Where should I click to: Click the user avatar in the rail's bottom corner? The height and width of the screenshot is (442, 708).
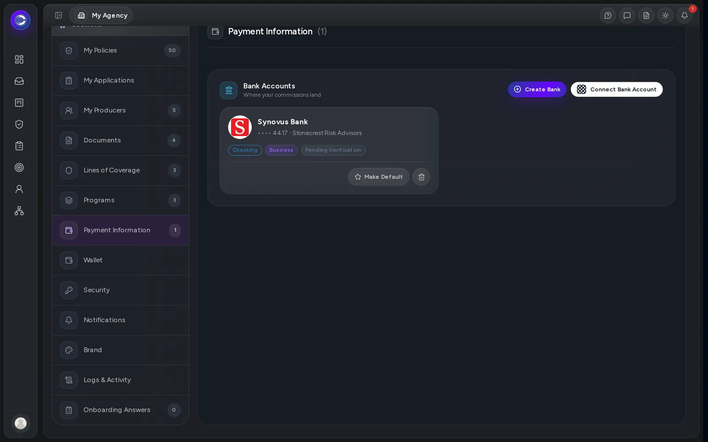pyautogui.click(x=20, y=423)
